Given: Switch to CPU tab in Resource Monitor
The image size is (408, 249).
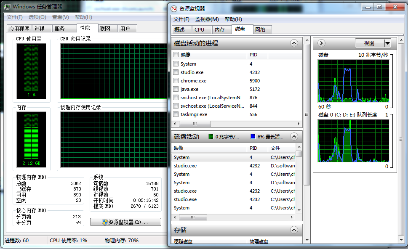Looking at the screenshot, I should pyautogui.click(x=202, y=29).
